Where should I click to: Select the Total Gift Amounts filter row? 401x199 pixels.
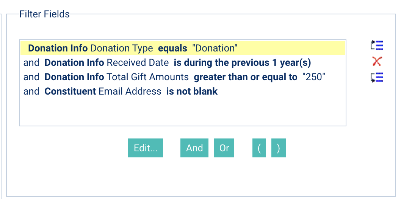pos(183,77)
